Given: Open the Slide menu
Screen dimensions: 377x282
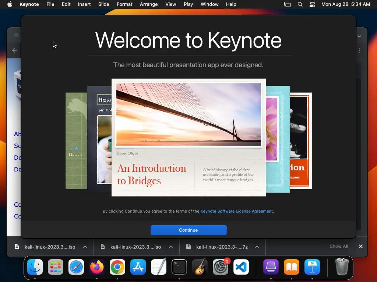Looking at the screenshot, I should 103,4.
